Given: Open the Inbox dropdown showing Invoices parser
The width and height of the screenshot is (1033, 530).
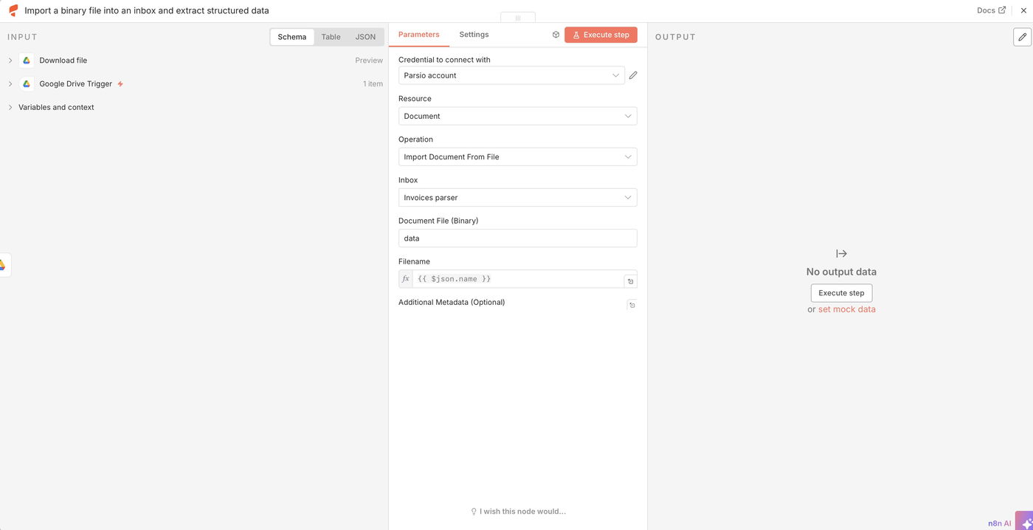Looking at the screenshot, I should pos(517,198).
